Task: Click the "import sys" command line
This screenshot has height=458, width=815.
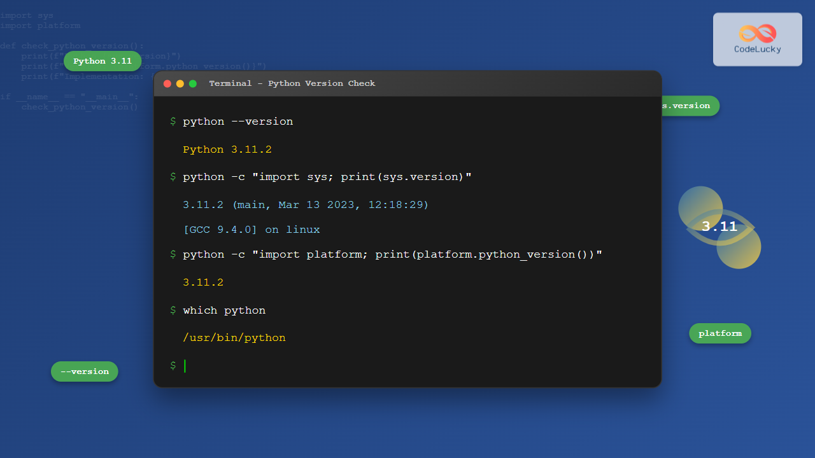Action: 327,177
